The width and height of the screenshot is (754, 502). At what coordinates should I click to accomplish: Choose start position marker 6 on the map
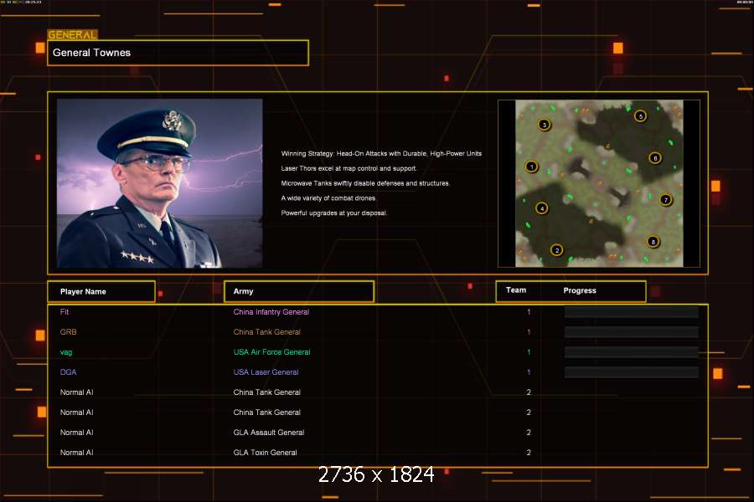pos(654,158)
